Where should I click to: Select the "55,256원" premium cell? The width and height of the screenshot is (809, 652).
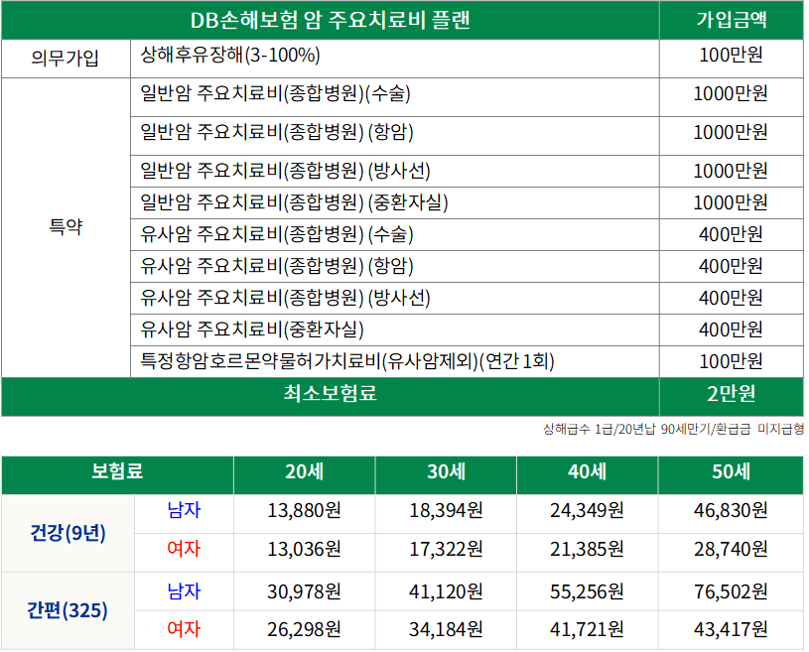(x=587, y=591)
